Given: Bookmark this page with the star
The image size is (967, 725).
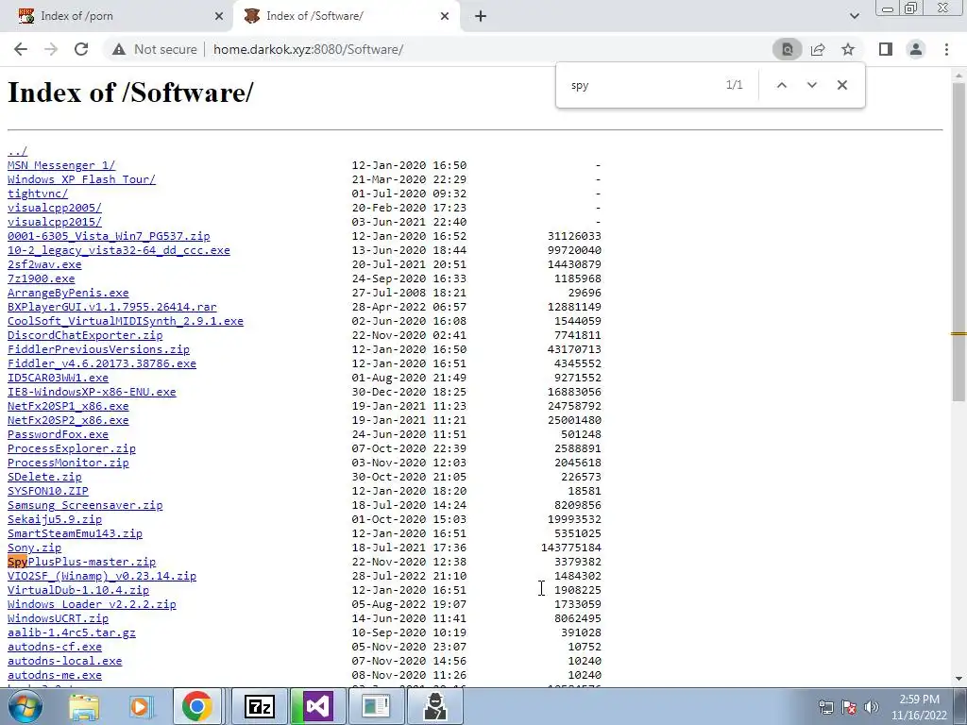Looking at the screenshot, I should 848,49.
